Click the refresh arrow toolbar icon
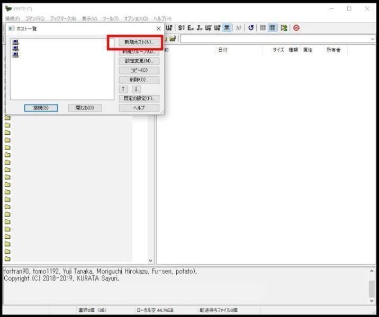The image size is (379, 317). [x=251, y=28]
